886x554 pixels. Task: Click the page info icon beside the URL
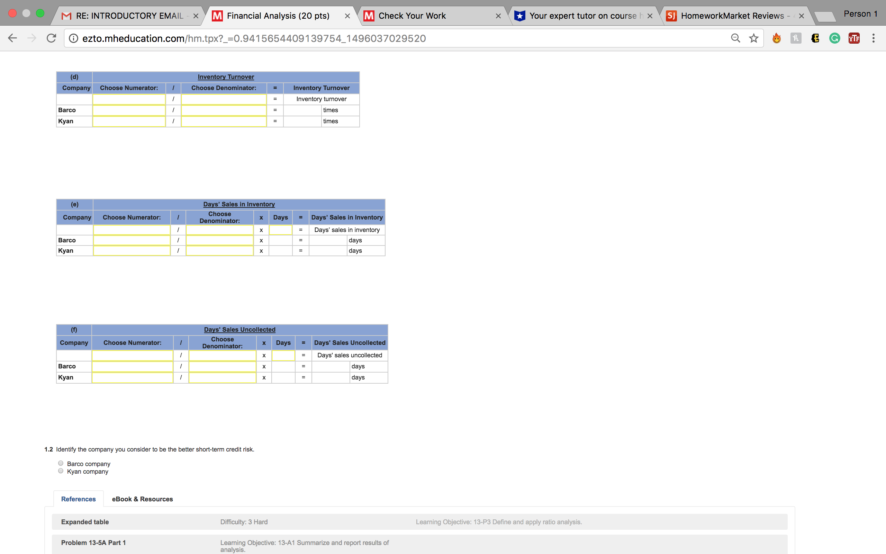coord(73,38)
